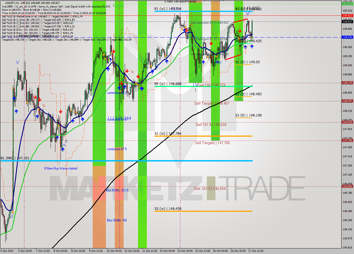Viewport: 354px width, 254px height.
Task: Click the '0 New Sell wave started' annotation
Action: tap(180, 1)
